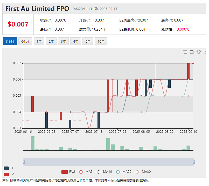The image size is (209, 186).
Task: Click the 0.006 y-axis label
Action: tap(17, 79)
